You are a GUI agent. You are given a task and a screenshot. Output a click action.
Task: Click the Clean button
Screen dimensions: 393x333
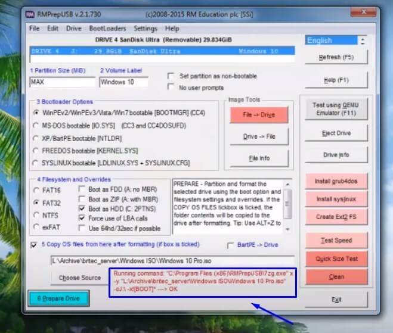click(336, 277)
